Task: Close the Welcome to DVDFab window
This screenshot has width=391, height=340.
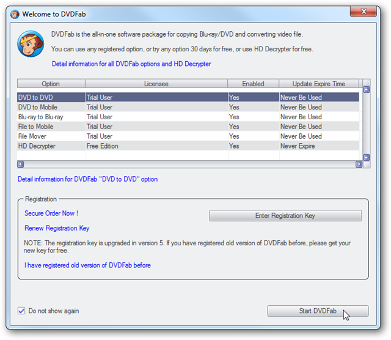Action: point(364,12)
